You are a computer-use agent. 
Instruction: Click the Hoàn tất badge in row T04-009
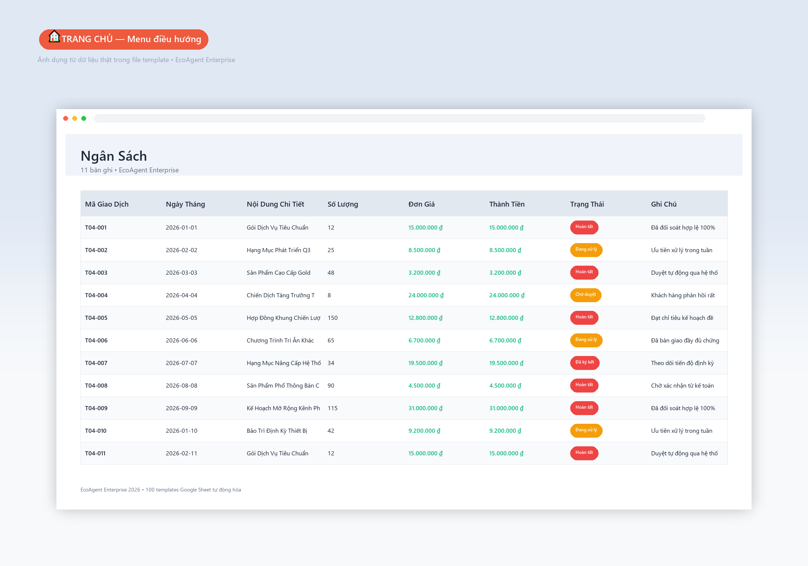[x=584, y=408]
